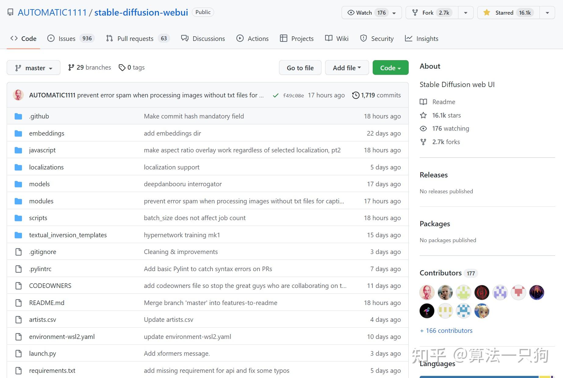Click the languages color bar
Image resolution: width=563 pixels, height=378 pixels.
pos(487,377)
